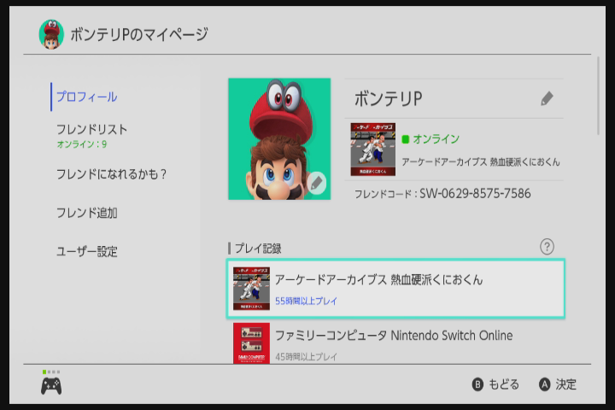
Task: Click the Famicom controller icon in the play record
Action: point(251,343)
